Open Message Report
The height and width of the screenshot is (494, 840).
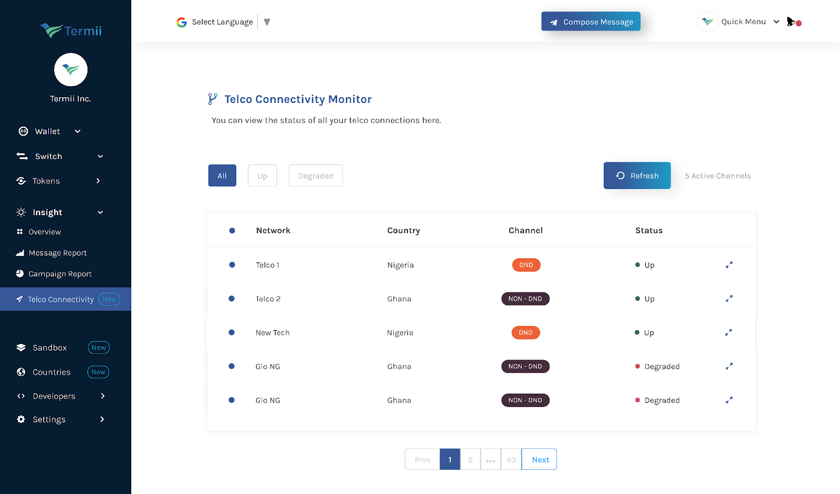[x=58, y=253]
